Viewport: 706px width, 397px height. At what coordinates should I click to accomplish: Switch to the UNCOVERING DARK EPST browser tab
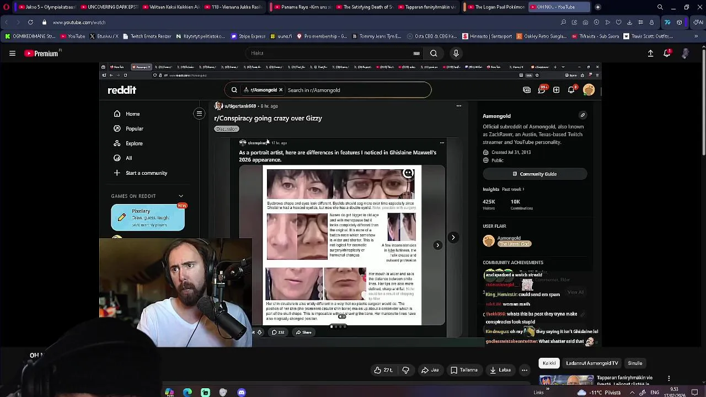tap(109, 7)
